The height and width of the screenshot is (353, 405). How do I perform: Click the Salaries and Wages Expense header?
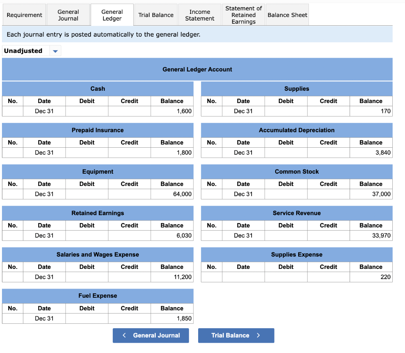pos(98,255)
